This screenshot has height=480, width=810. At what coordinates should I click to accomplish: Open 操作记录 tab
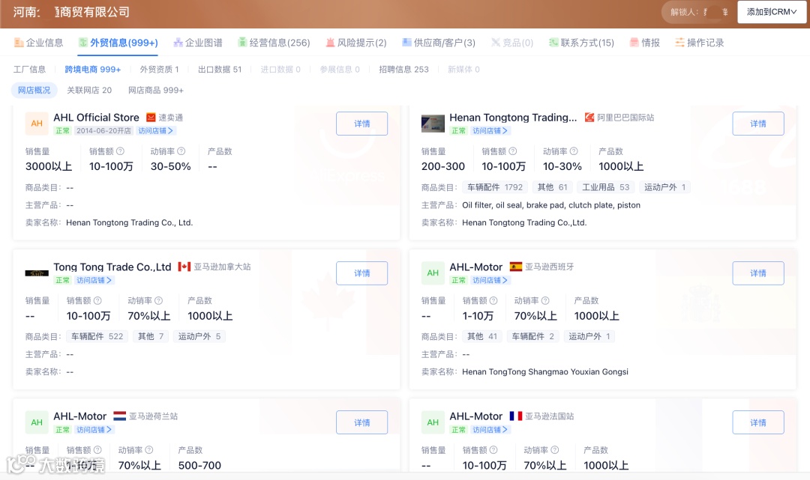pyautogui.click(x=700, y=43)
